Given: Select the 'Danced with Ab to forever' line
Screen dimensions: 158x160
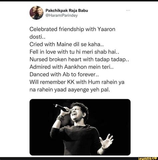Looking at the screenshot, I should tap(64, 74).
